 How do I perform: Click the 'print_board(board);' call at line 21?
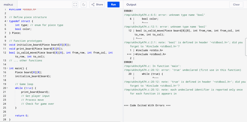point(35,92)
